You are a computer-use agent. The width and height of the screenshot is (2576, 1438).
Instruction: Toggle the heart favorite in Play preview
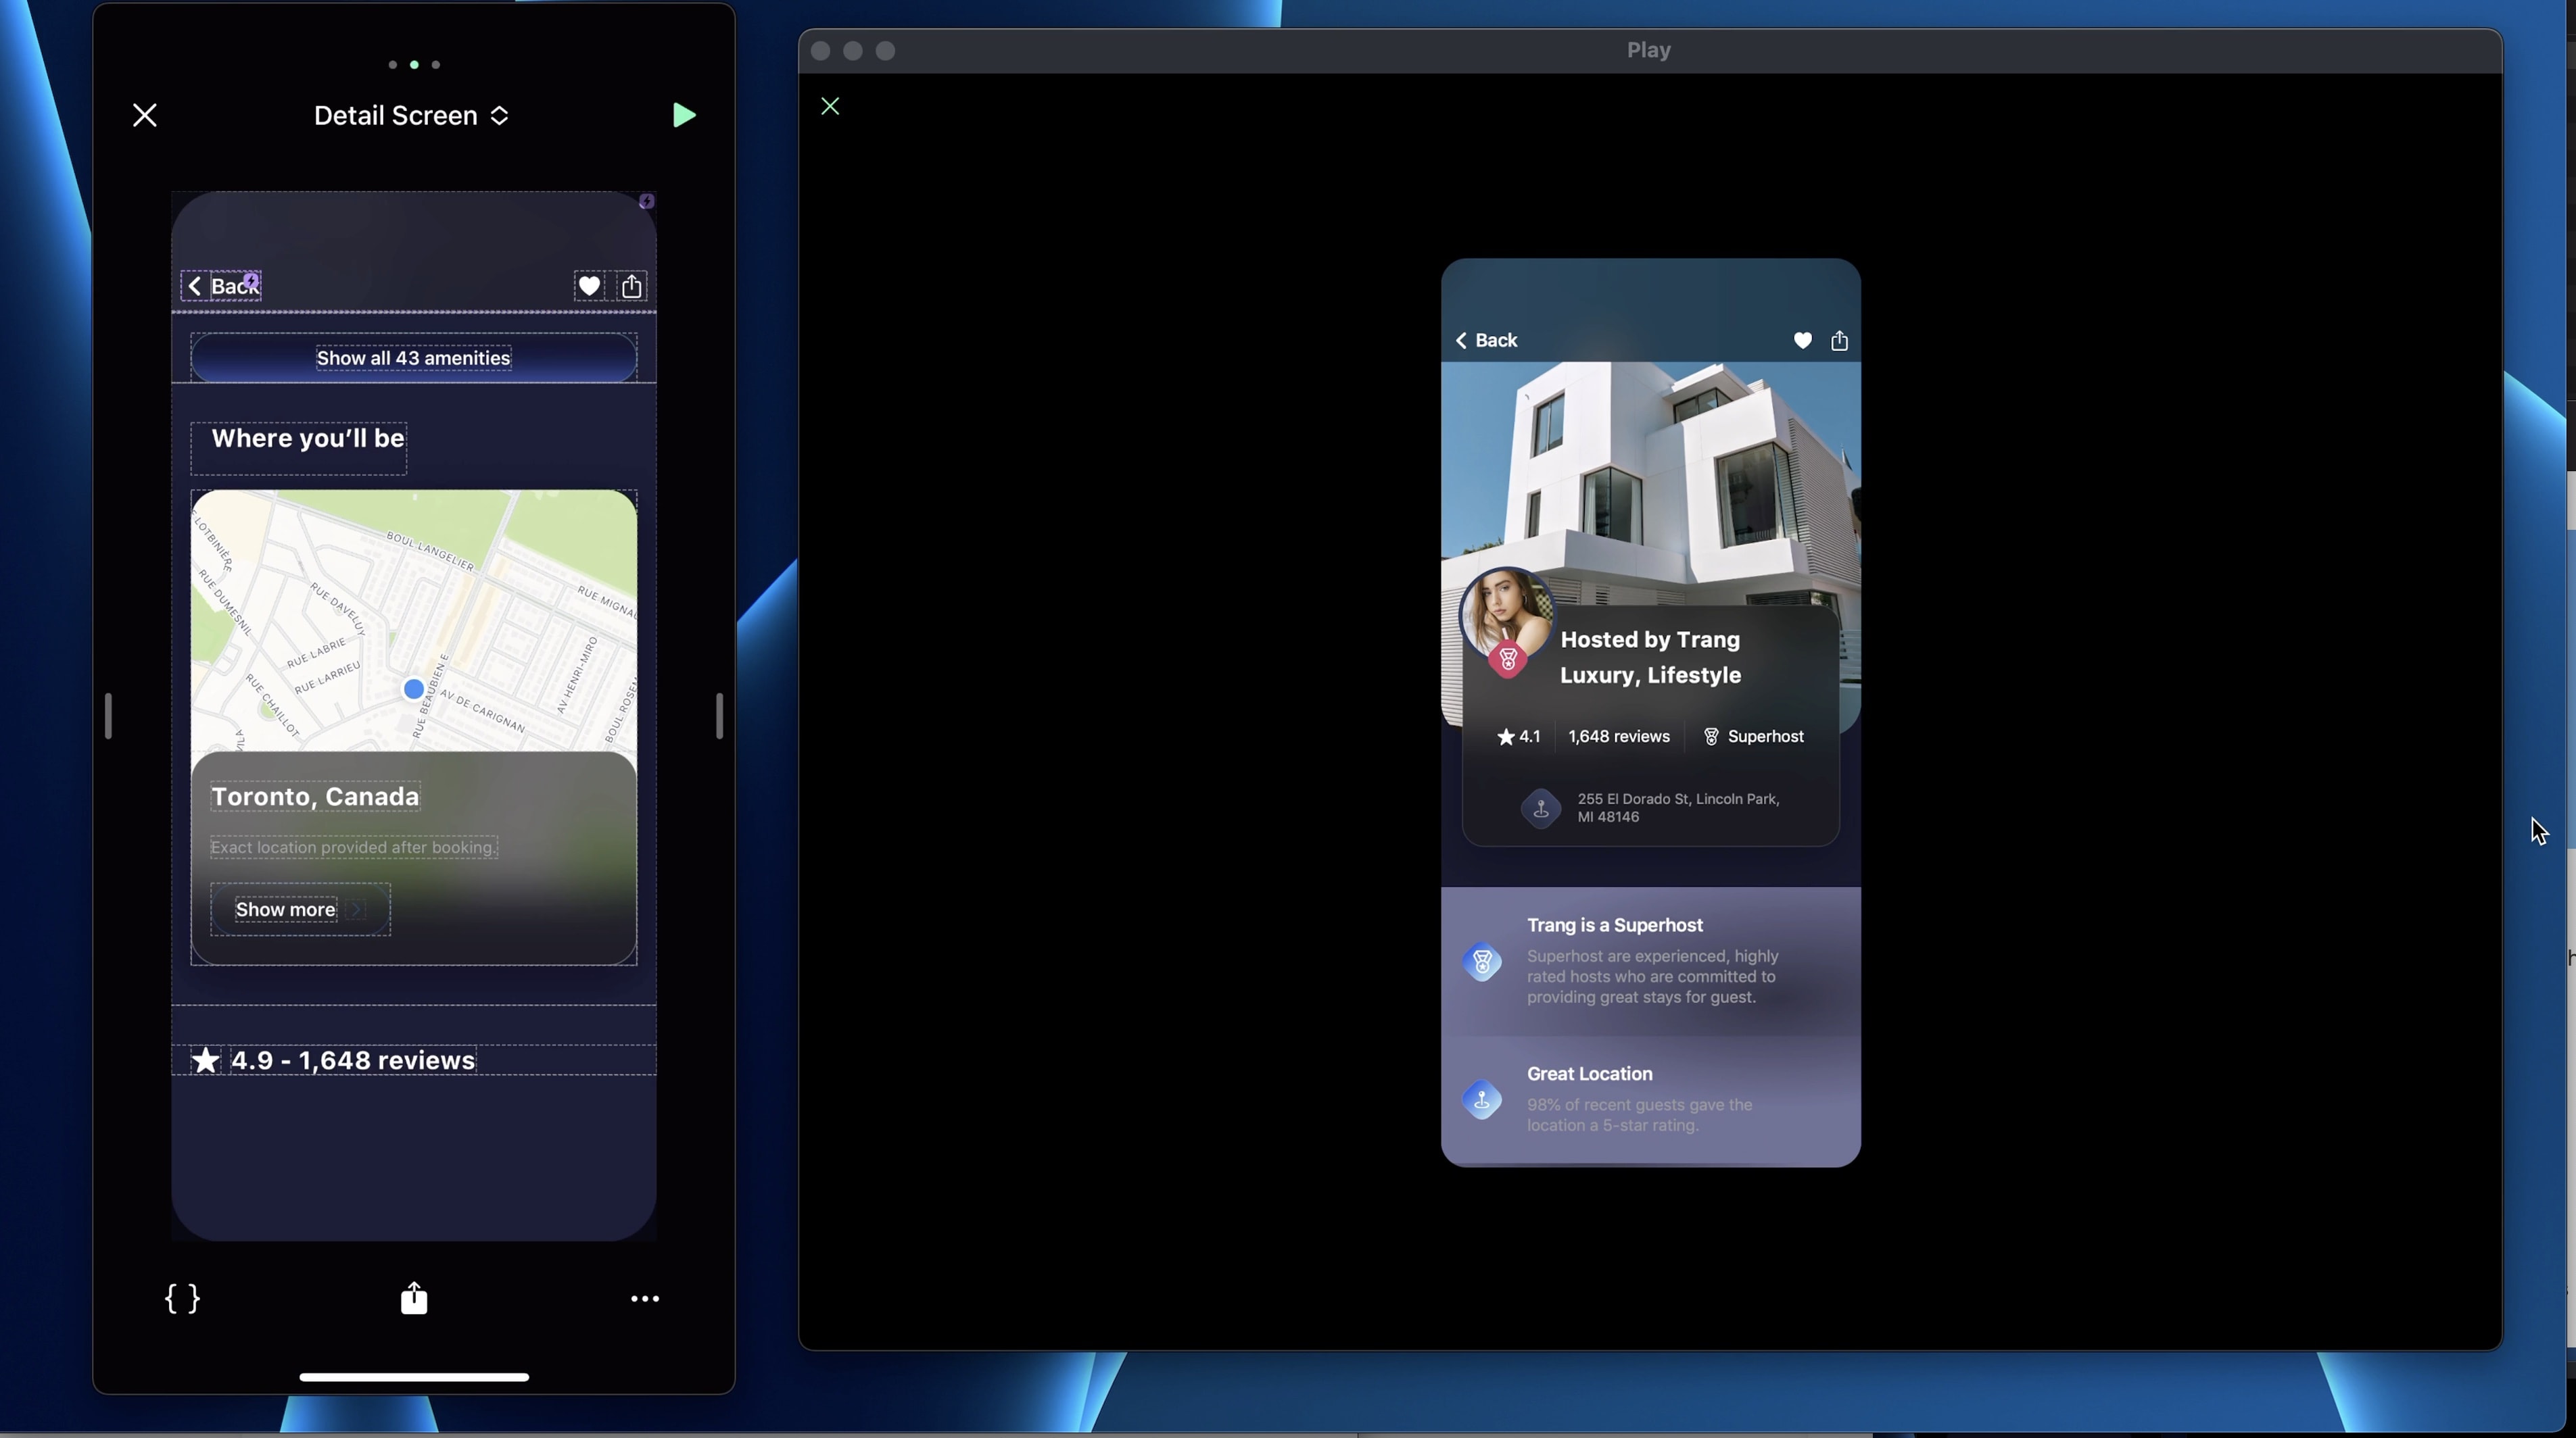(x=1802, y=341)
